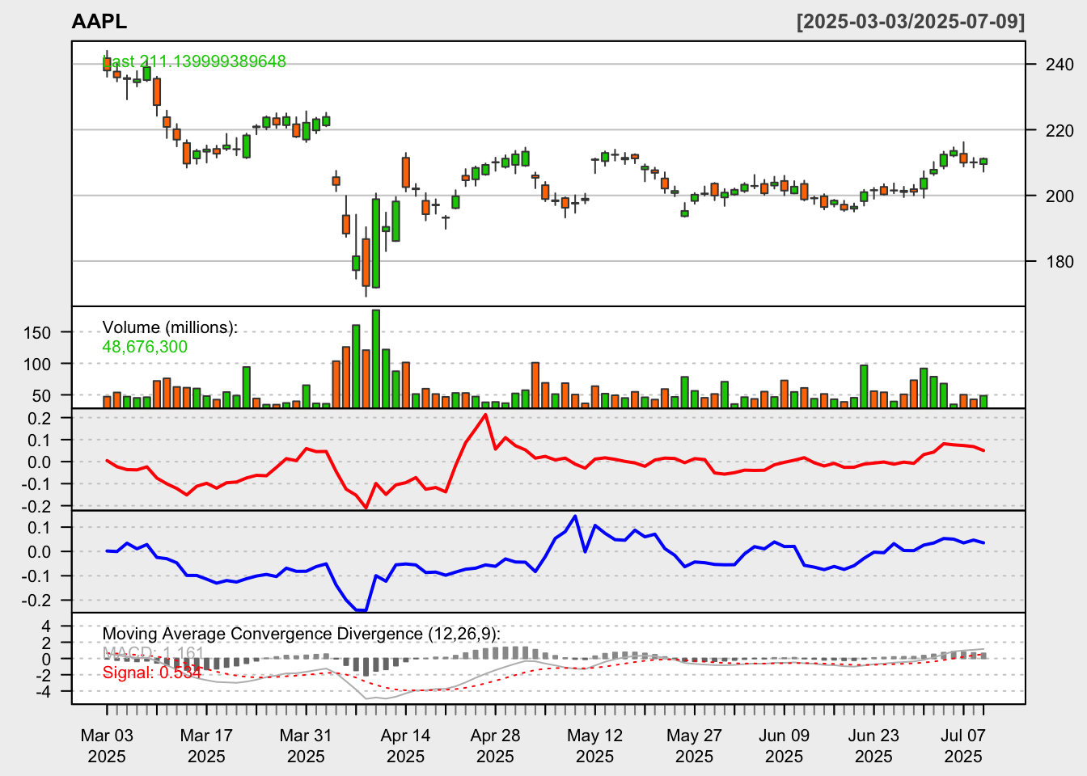Click the May 12 2025 date label
The width and height of the screenshot is (1087, 776).
pos(594,745)
